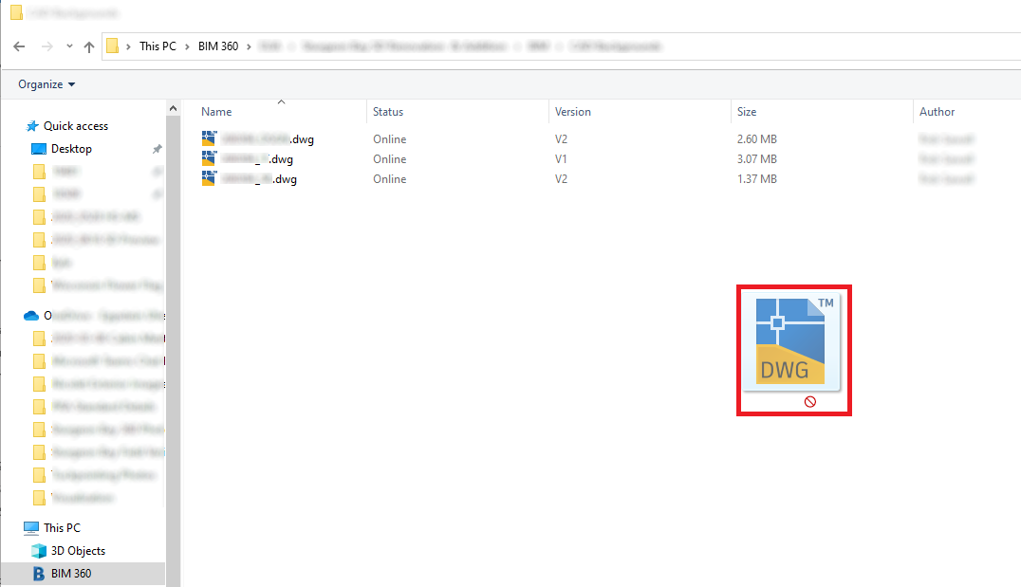The image size is (1021, 587).
Task: Open the first V2 .dwg file icon
Action: (209, 138)
